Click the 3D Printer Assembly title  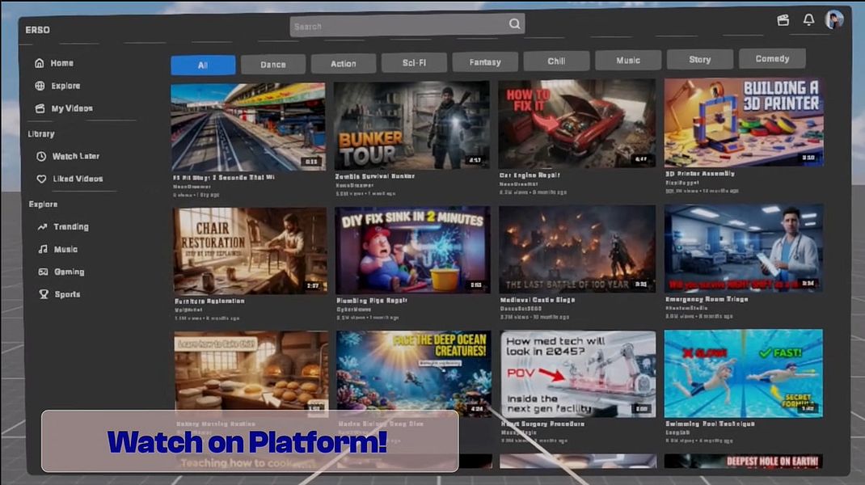(700, 173)
